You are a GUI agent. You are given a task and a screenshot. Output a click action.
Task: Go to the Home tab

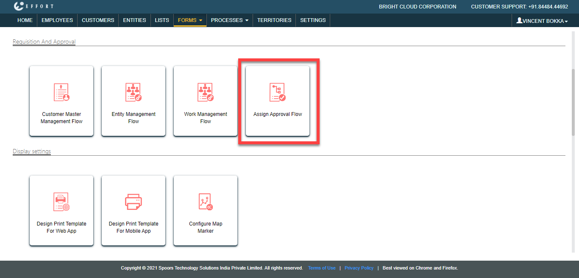[x=25, y=20]
